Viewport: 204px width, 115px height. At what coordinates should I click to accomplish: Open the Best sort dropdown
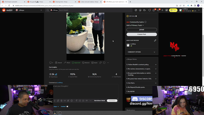click(56, 106)
